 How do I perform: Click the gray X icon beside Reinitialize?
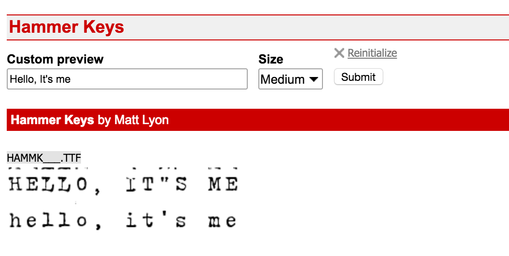pyautogui.click(x=339, y=53)
